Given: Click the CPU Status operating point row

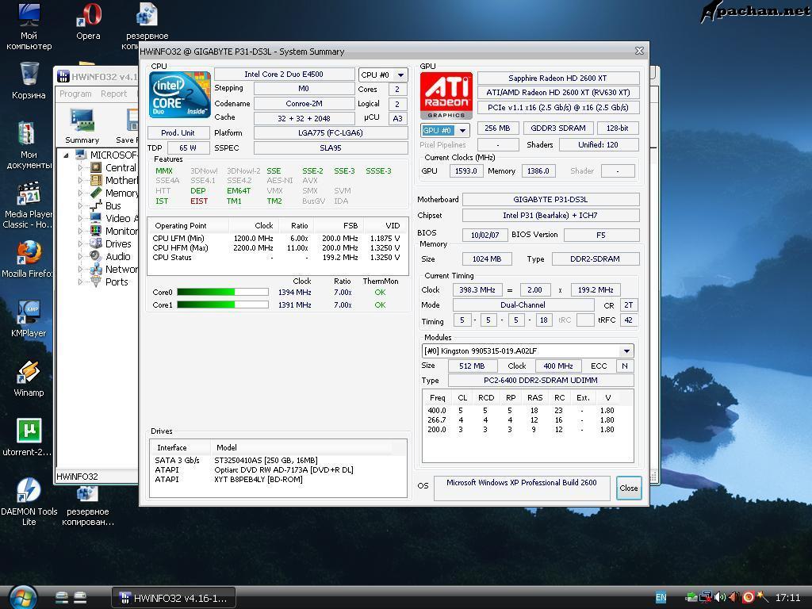Looking at the screenshot, I should tap(278, 258).
